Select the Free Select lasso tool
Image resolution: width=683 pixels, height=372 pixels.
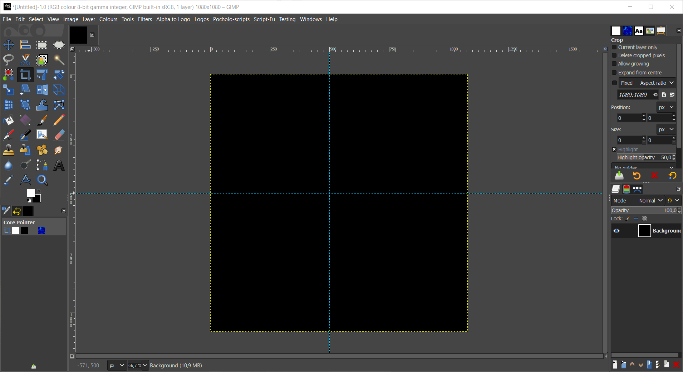pyautogui.click(x=9, y=60)
